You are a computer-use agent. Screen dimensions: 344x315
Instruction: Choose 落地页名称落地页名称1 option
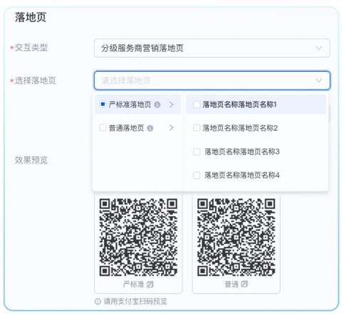[256, 105]
